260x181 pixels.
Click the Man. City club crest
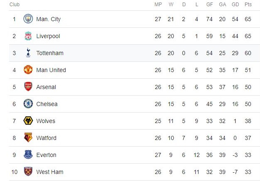click(x=28, y=19)
